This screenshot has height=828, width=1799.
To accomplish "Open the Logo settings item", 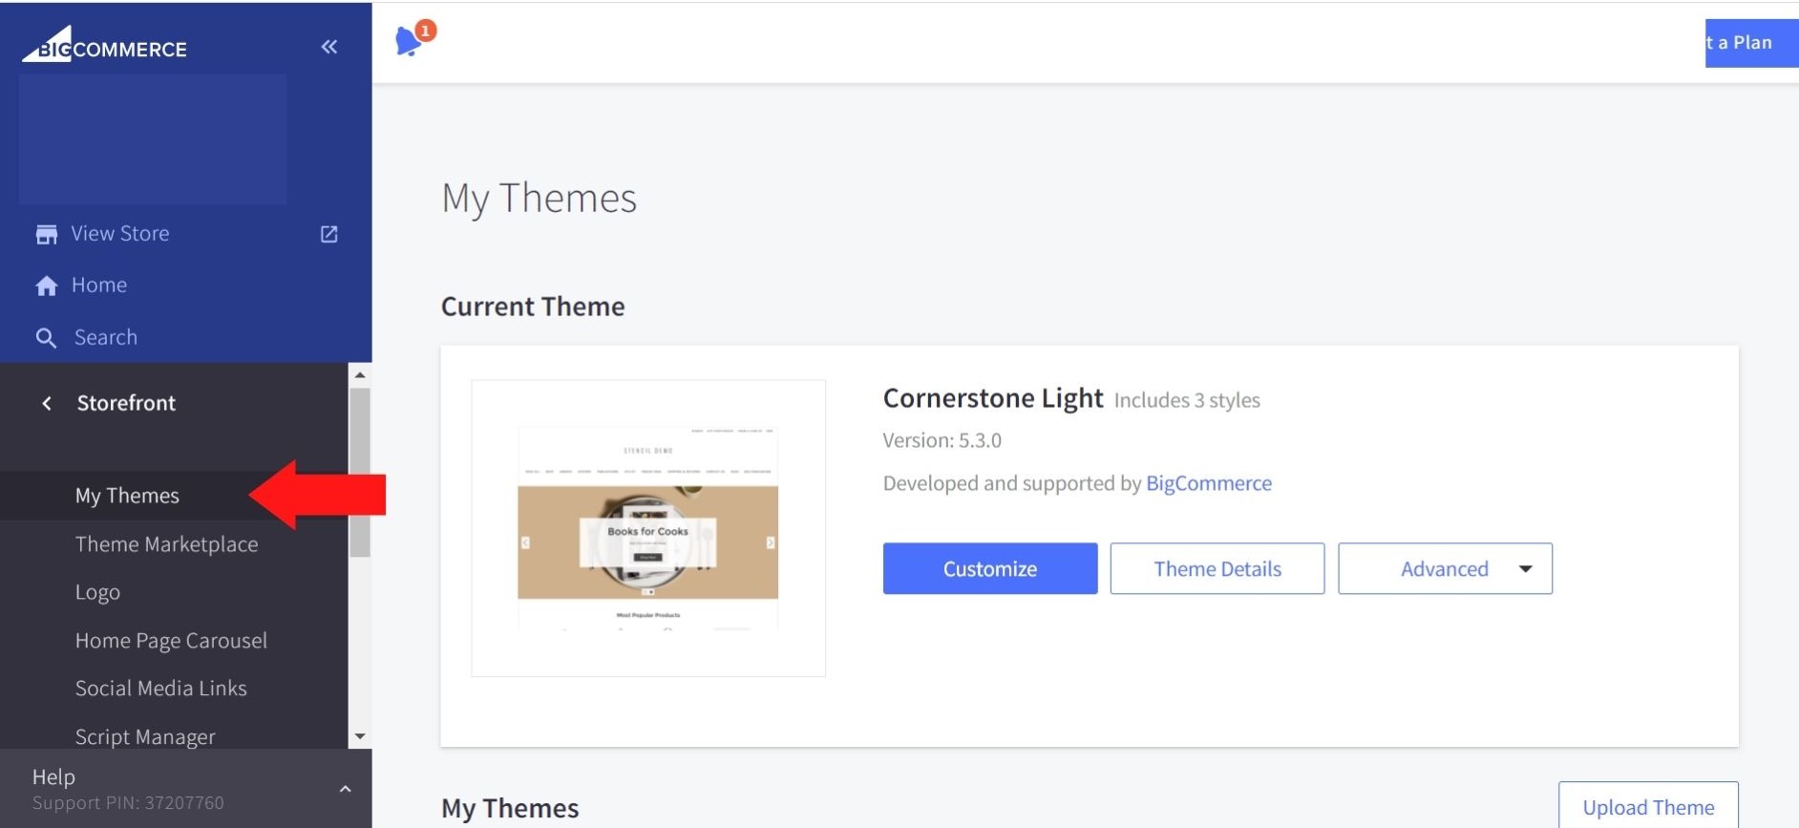I will pos(97,592).
